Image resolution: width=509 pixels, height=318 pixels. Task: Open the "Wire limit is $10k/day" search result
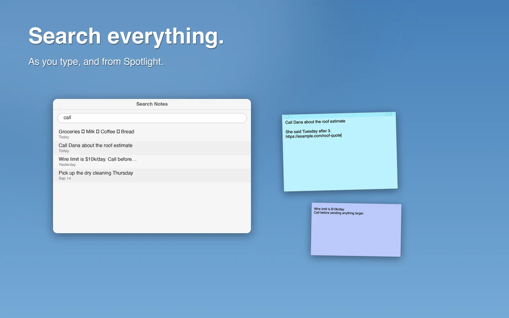point(152,162)
